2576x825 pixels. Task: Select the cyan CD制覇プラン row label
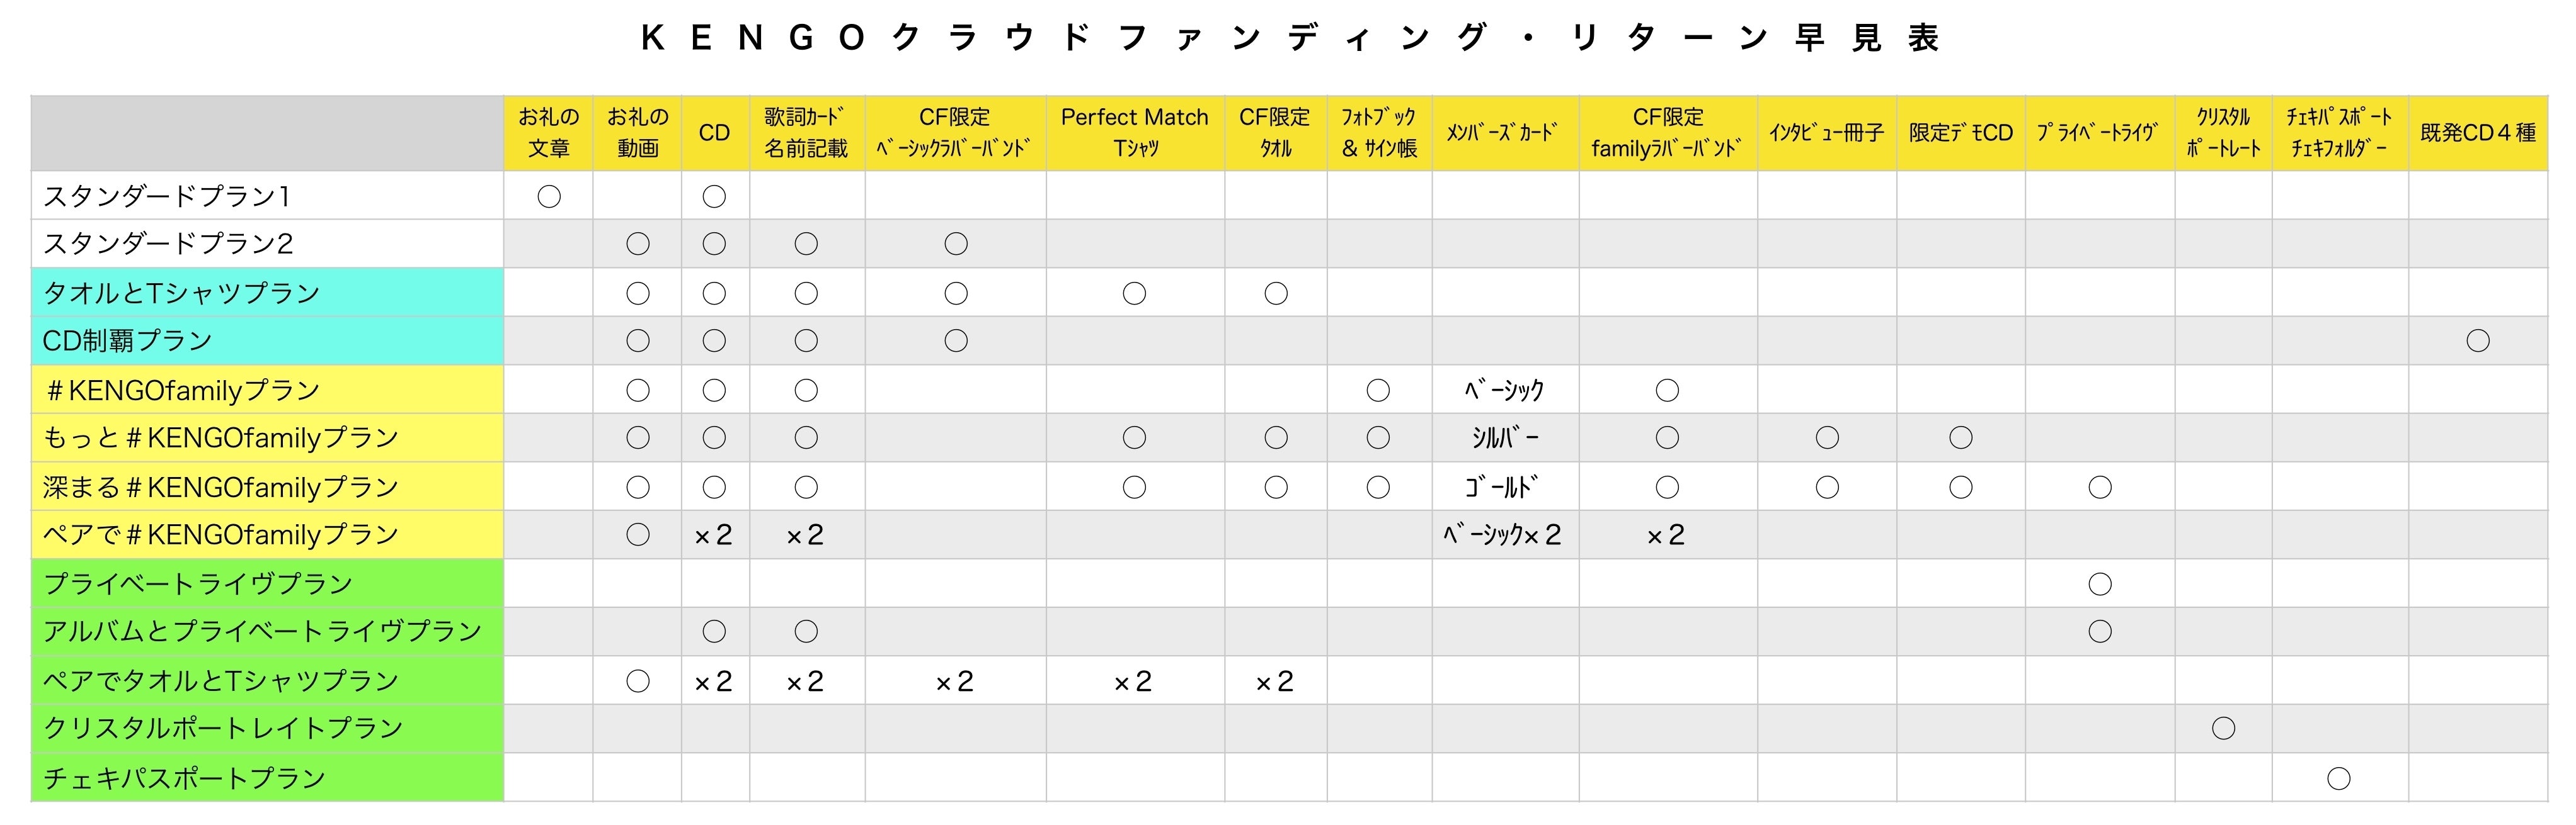point(128,340)
